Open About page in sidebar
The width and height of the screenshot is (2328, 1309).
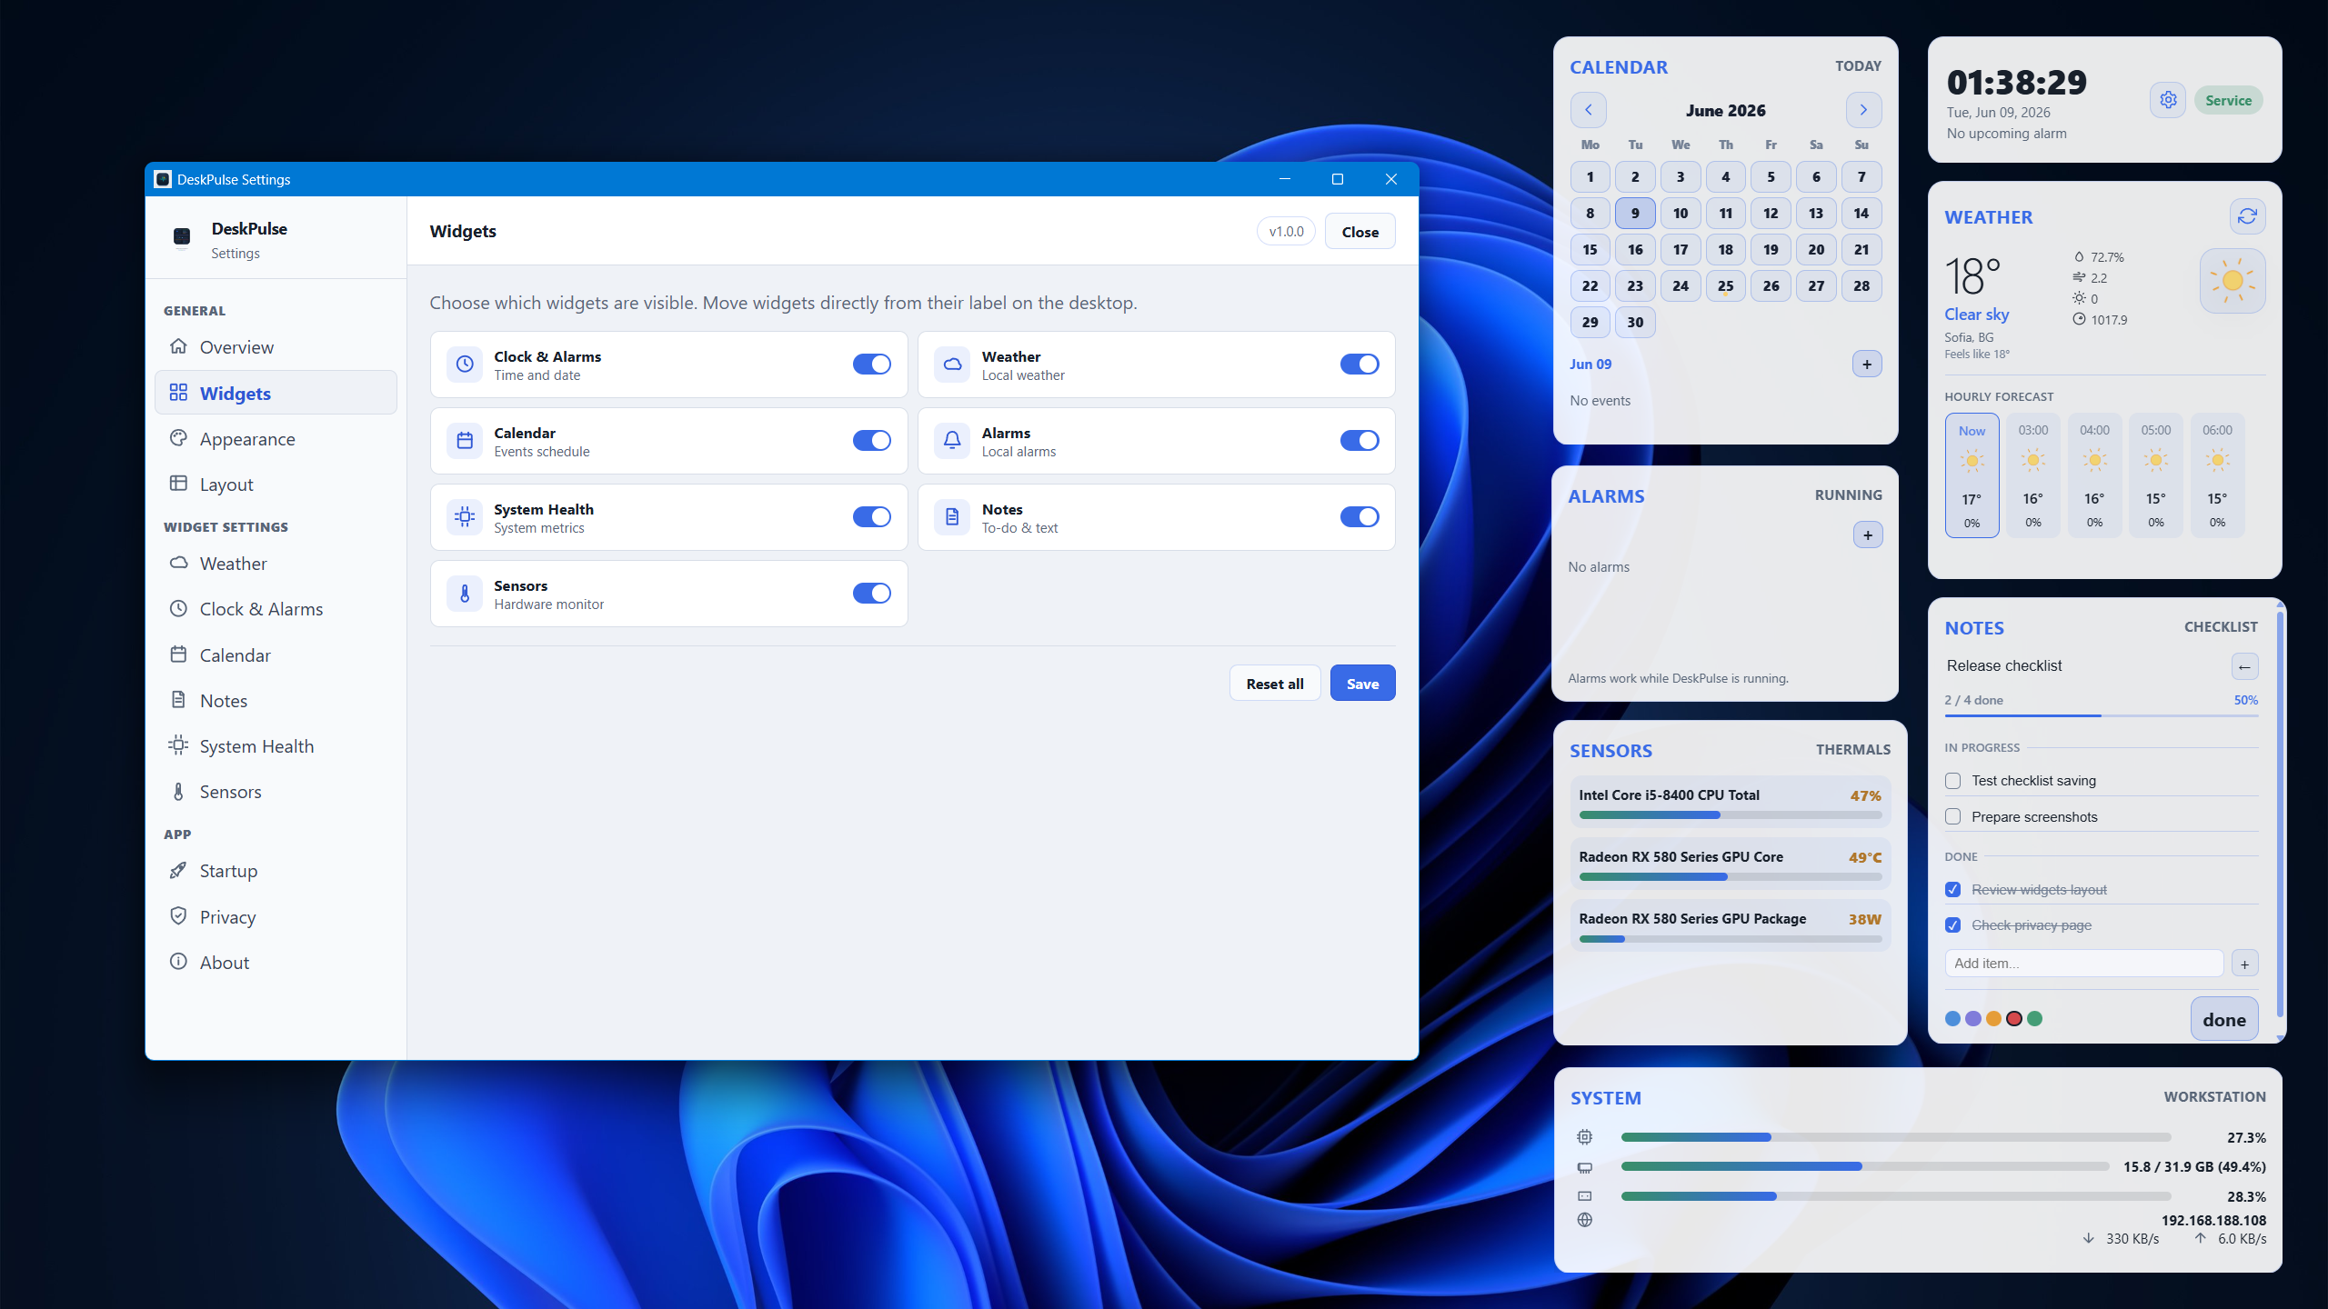[276, 963]
